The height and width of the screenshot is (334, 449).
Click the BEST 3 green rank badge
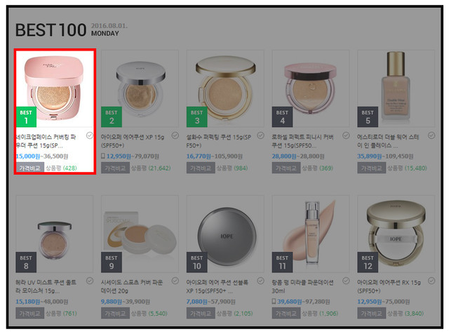tap(196, 117)
